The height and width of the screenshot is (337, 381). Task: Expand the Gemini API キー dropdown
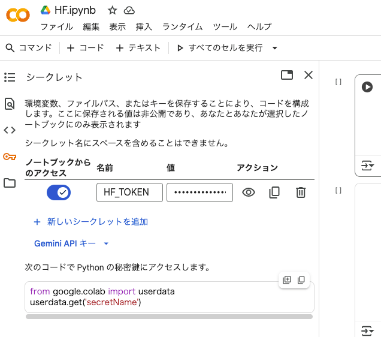71,243
